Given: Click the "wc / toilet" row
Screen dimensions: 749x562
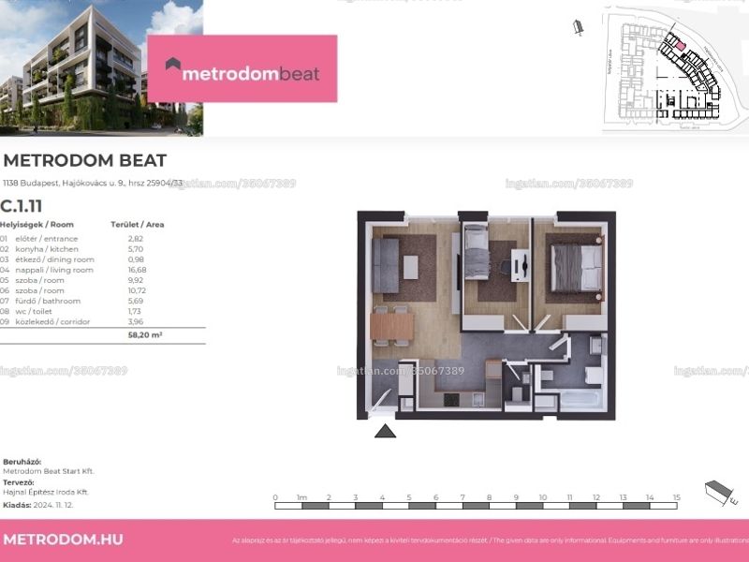Looking at the screenshot, I should coord(72,312).
